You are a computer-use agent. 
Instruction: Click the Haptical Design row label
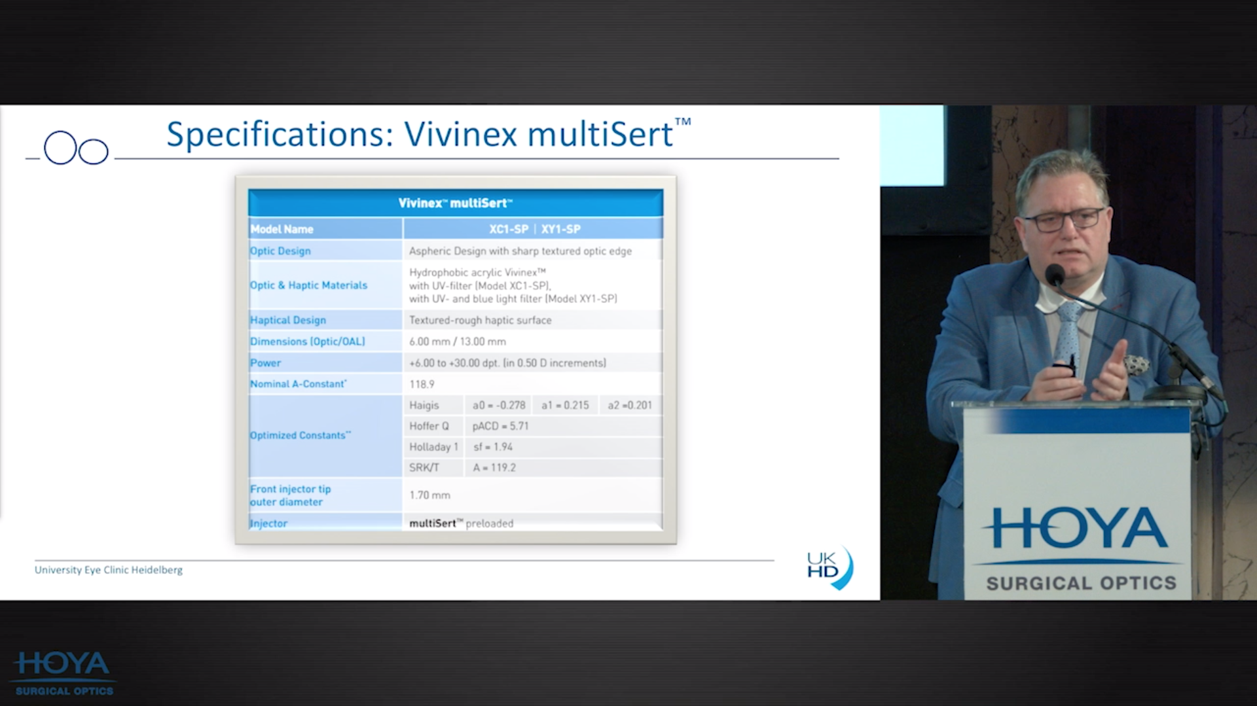click(288, 320)
